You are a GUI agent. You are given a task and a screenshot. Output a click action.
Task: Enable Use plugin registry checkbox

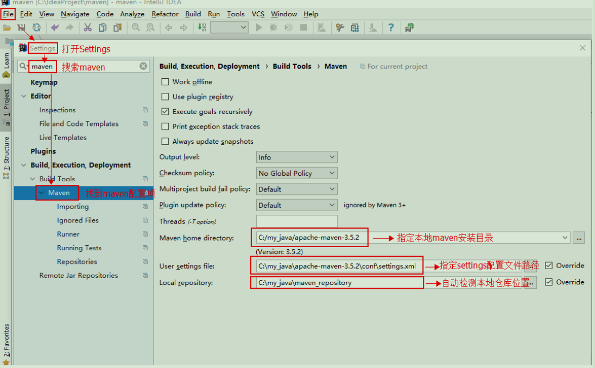tap(165, 97)
